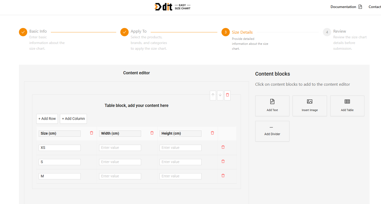381x204 pixels.
Task: Delete the XS row
Action: pyautogui.click(x=223, y=147)
